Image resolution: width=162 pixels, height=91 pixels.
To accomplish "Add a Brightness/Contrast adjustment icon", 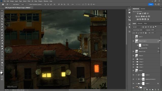I will (x=138, y=13).
